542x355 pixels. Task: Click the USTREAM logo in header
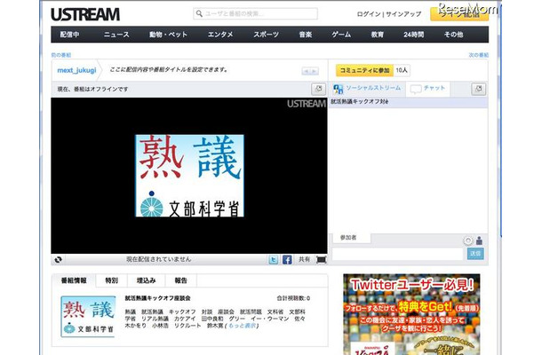click(x=85, y=14)
